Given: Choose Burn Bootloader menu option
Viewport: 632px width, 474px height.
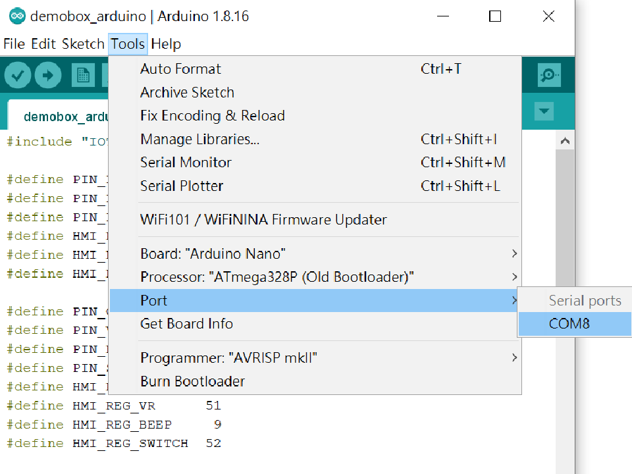Looking at the screenshot, I should (x=192, y=382).
